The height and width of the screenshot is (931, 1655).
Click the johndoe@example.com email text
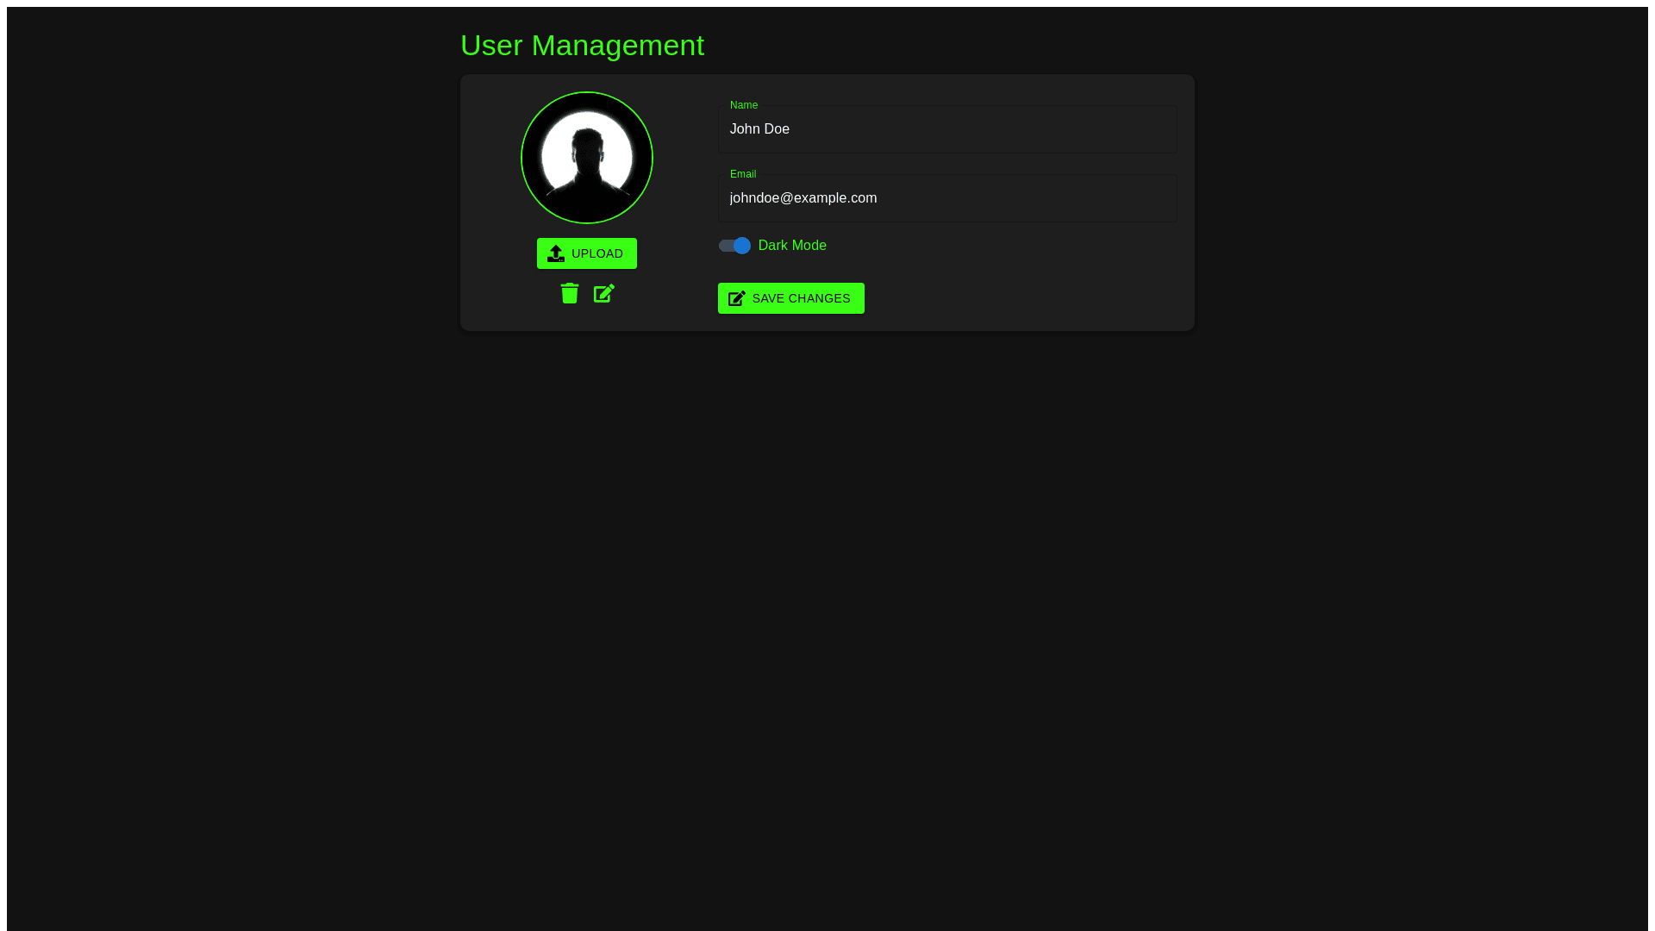[x=803, y=198]
